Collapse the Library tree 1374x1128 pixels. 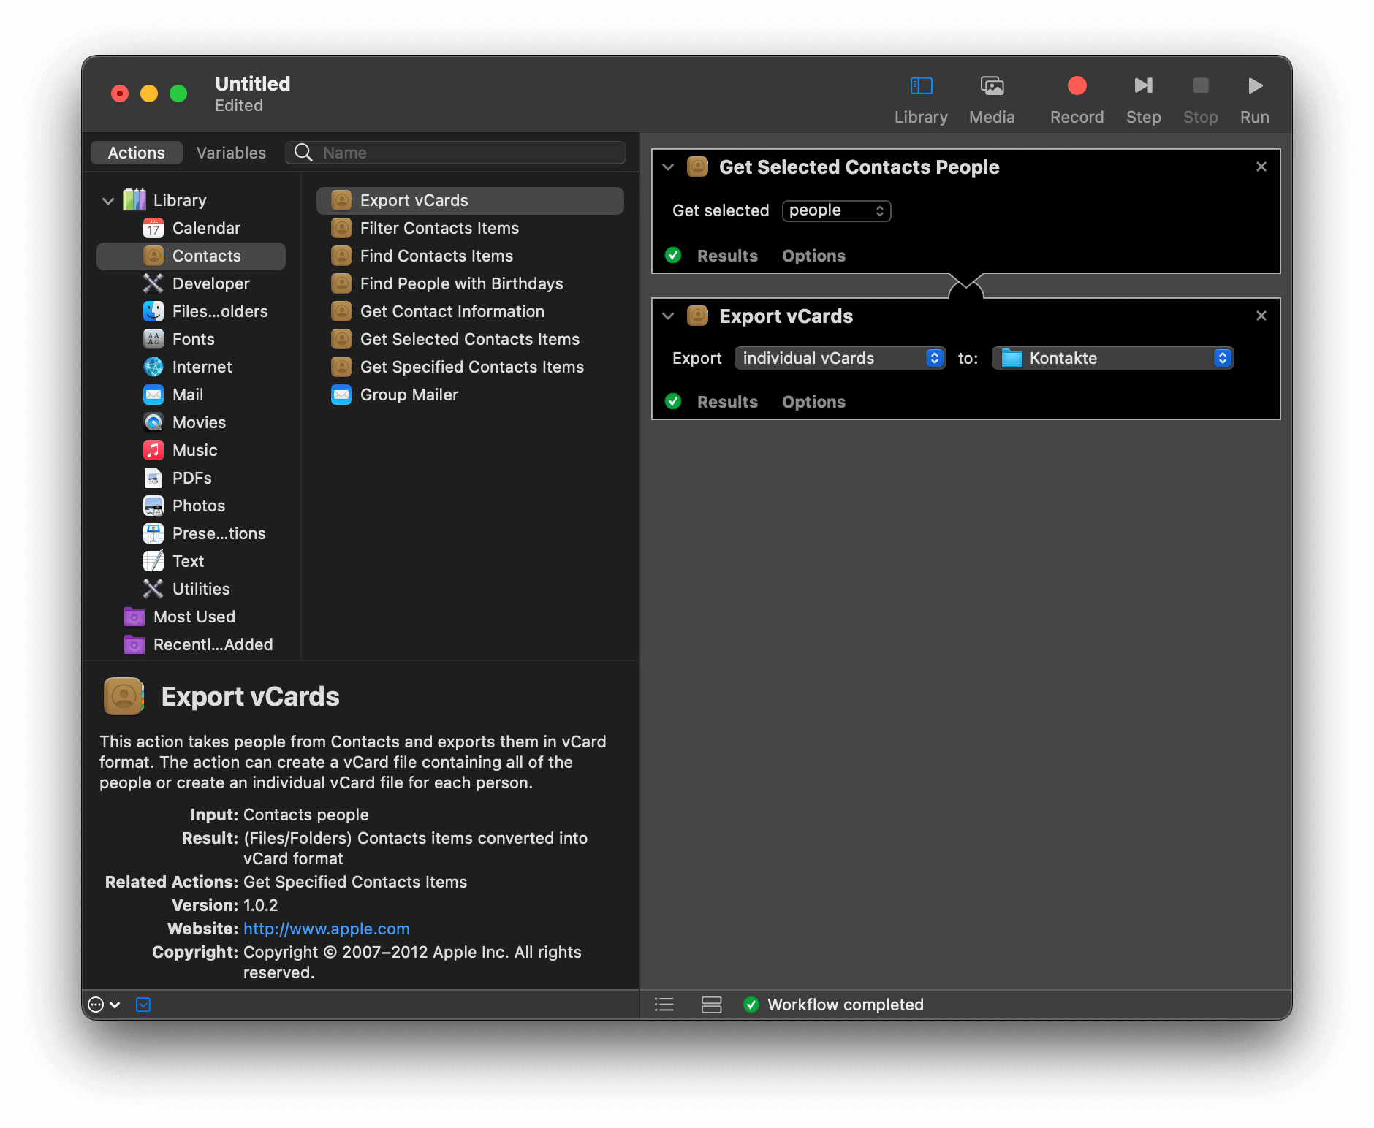[x=108, y=201]
